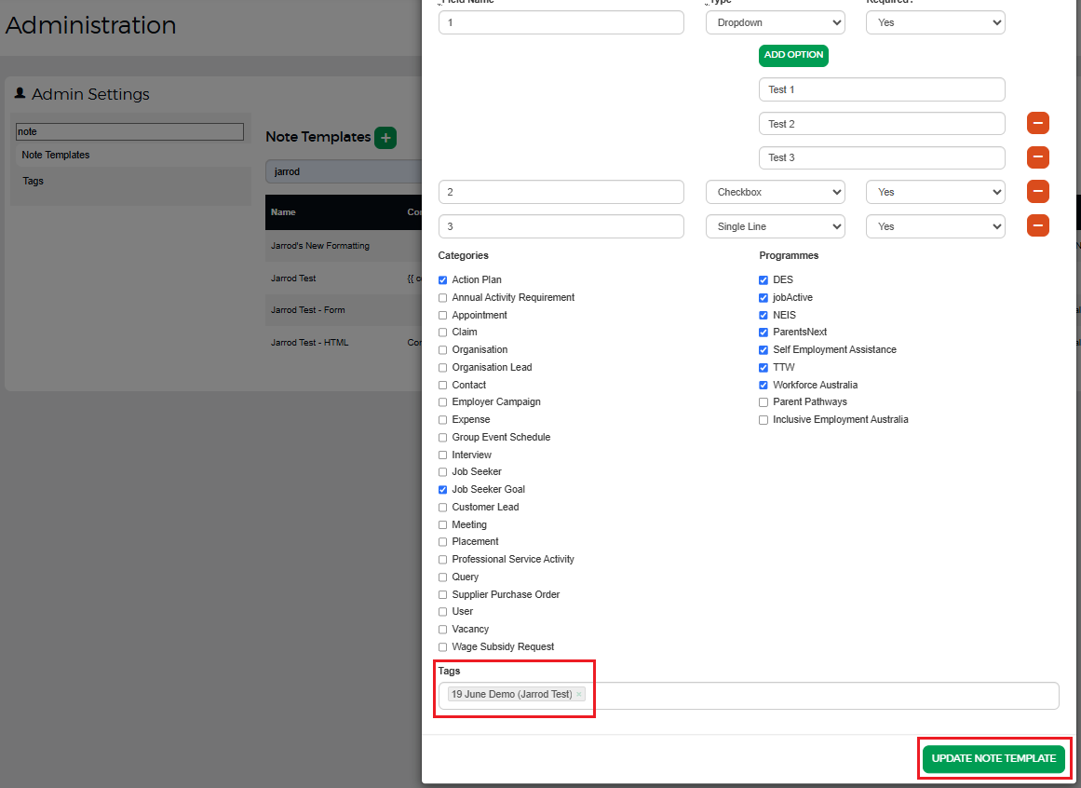Viewport: 1081px width, 788px height.
Task: Uncheck the Action Plan category
Action: 442,280
